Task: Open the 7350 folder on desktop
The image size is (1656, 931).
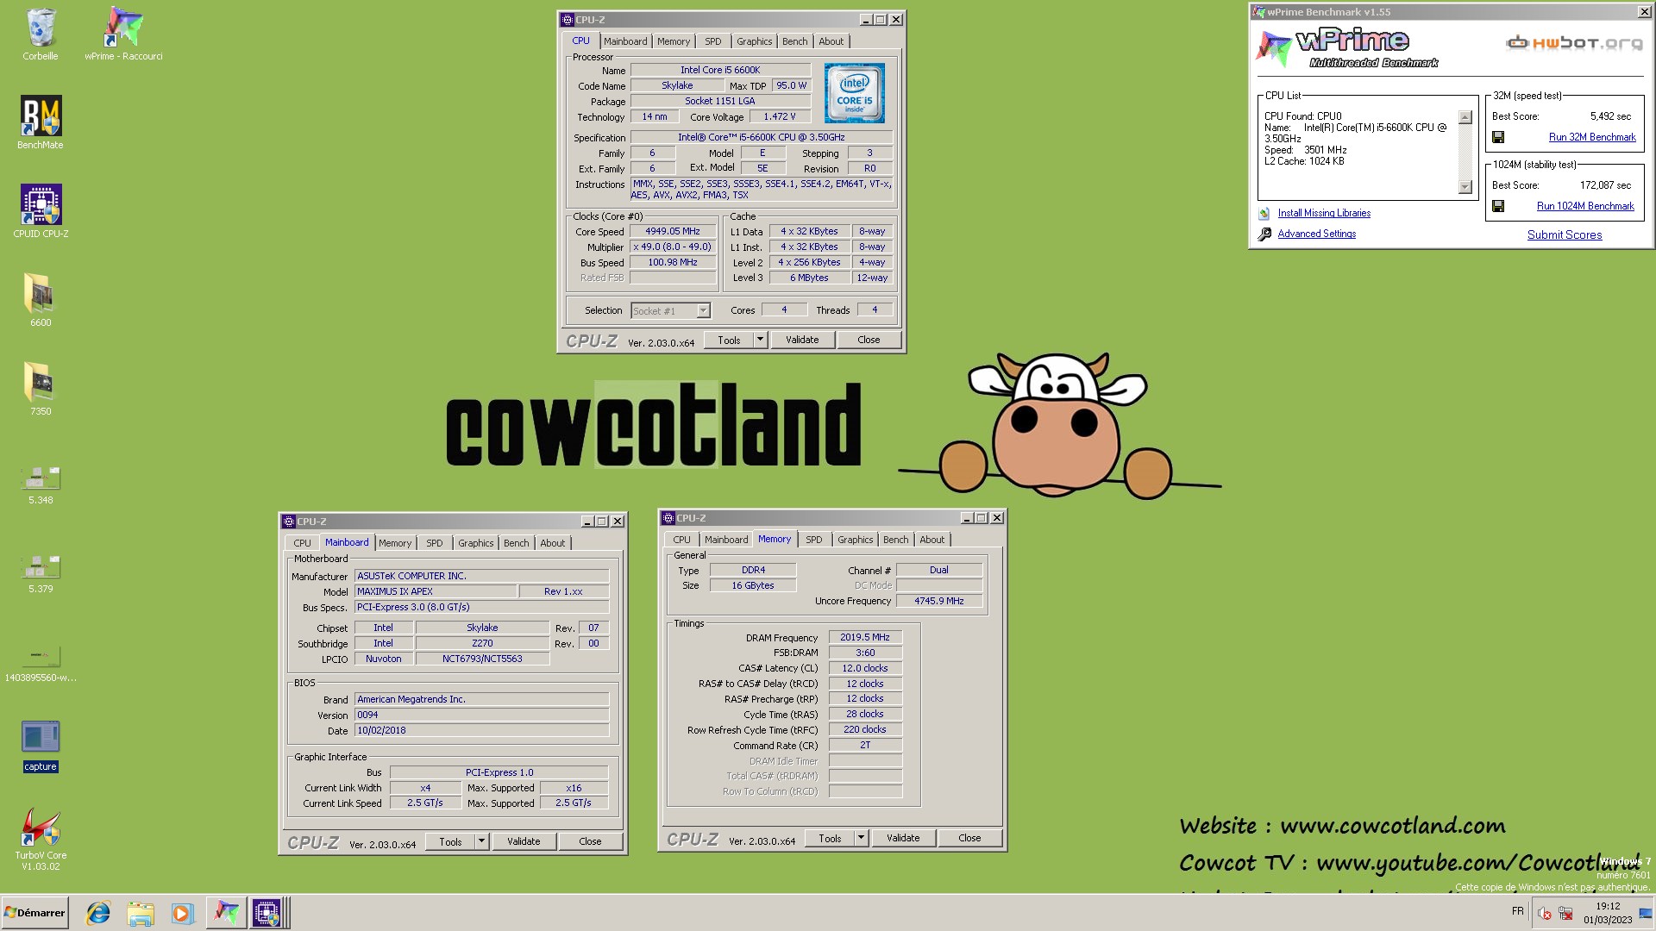Action: (x=41, y=390)
